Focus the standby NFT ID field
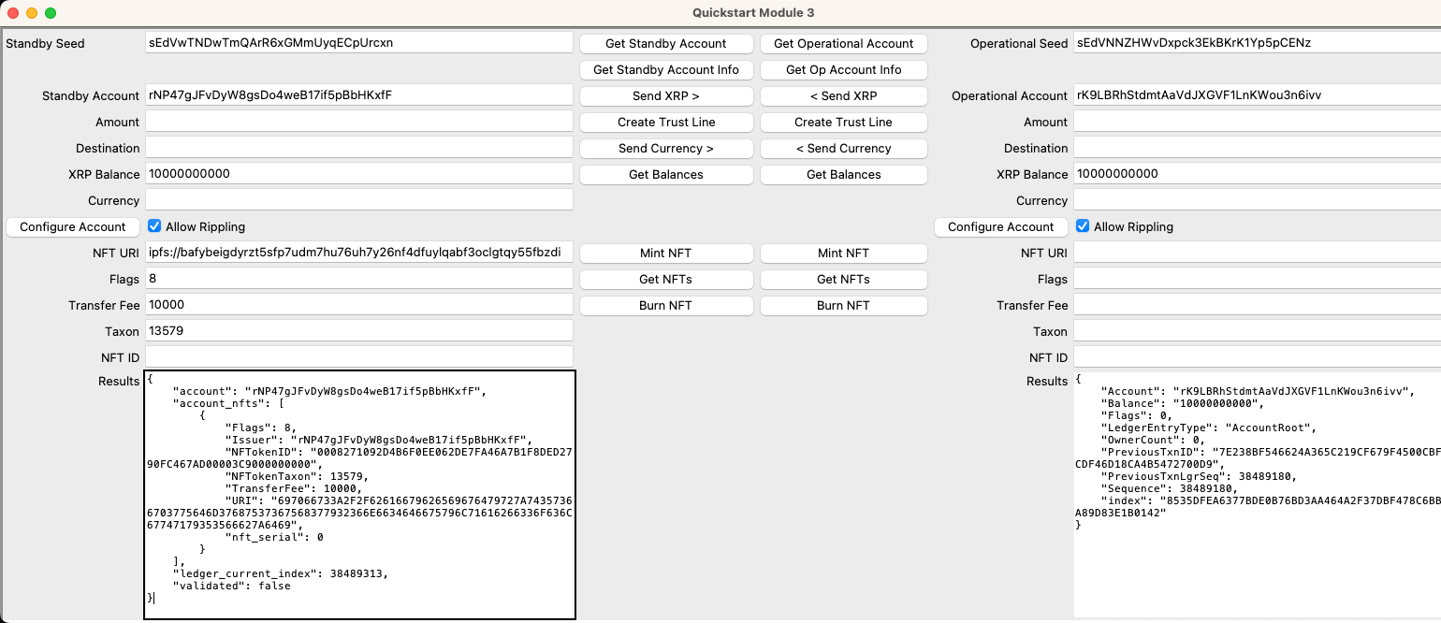The width and height of the screenshot is (1441, 623). click(358, 357)
